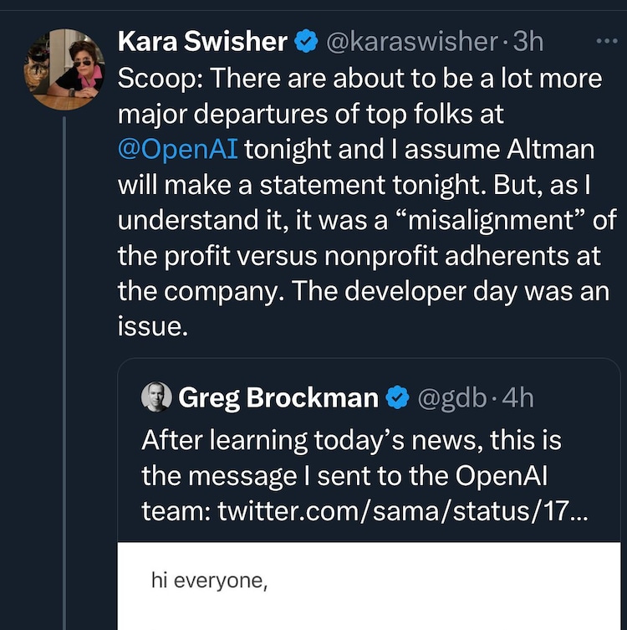Click Greg Brockman's blue verified badge
Viewport: 627px width, 630px height.
tap(396, 398)
